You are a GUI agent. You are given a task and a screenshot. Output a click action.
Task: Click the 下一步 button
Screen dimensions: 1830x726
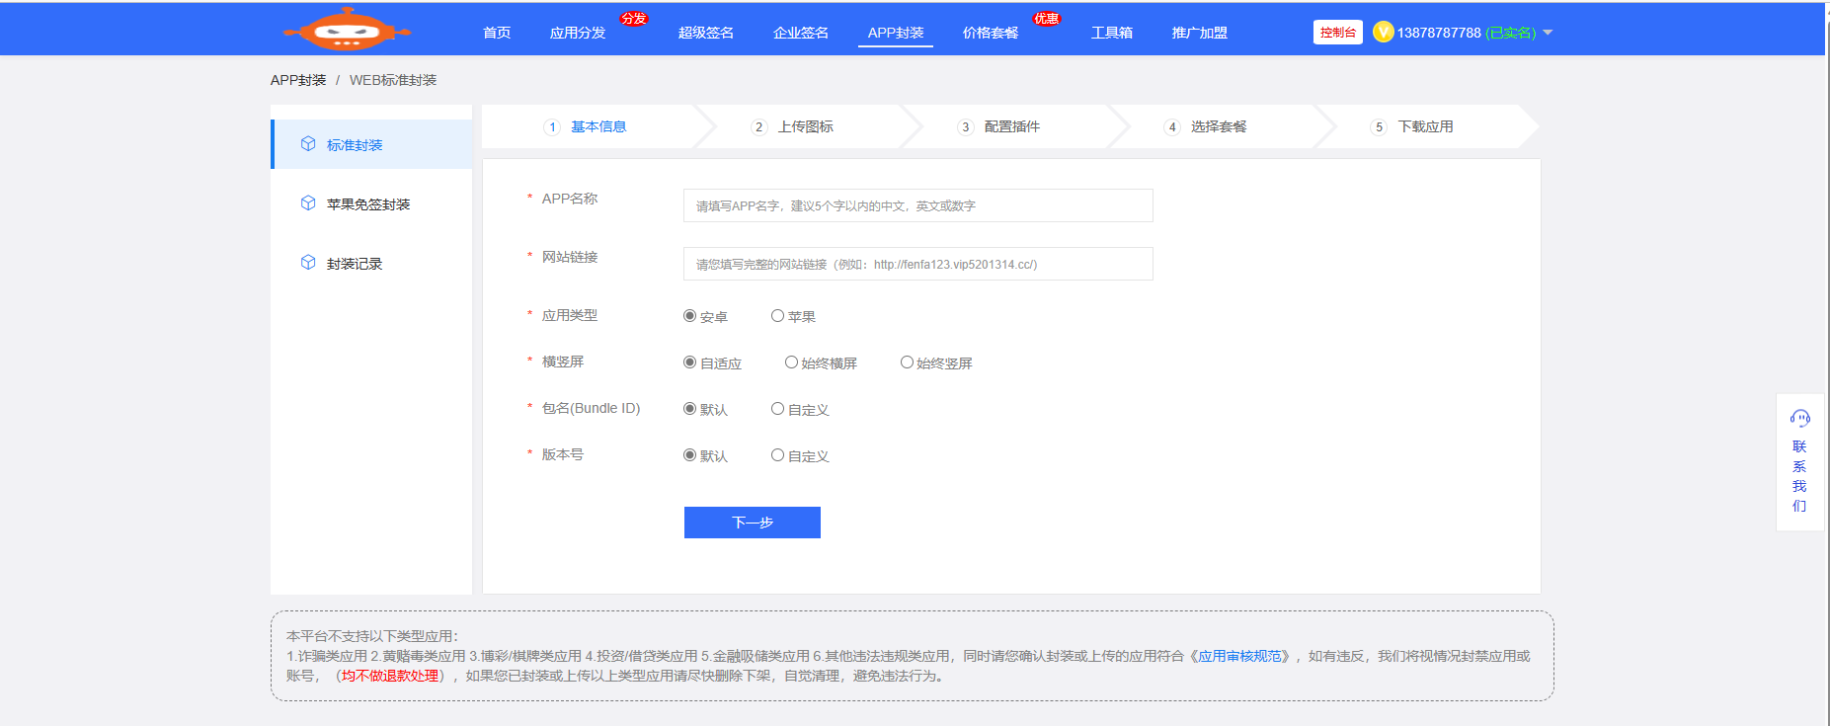(x=752, y=523)
